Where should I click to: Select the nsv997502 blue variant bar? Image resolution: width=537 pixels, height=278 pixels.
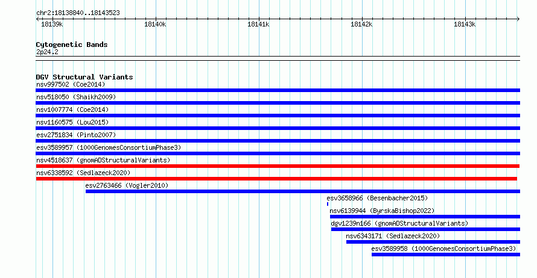pos(278,90)
